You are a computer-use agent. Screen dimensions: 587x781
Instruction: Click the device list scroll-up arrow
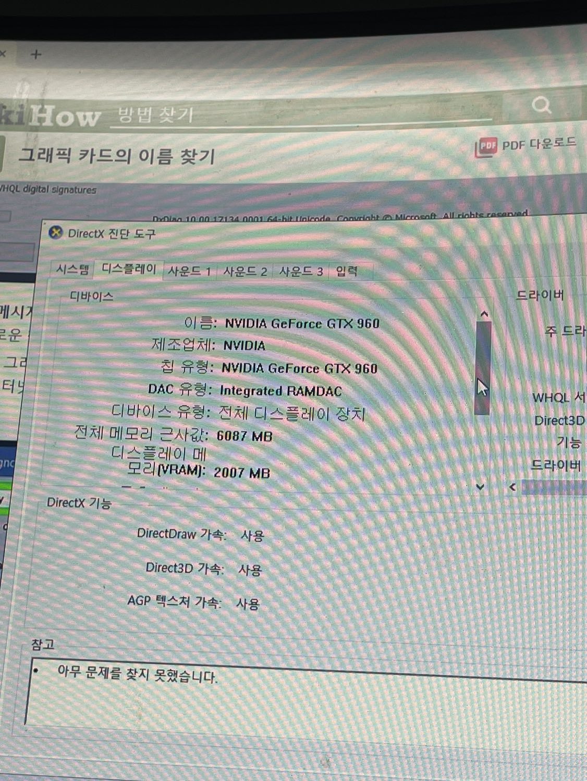pyautogui.click(x=483, y=314)
